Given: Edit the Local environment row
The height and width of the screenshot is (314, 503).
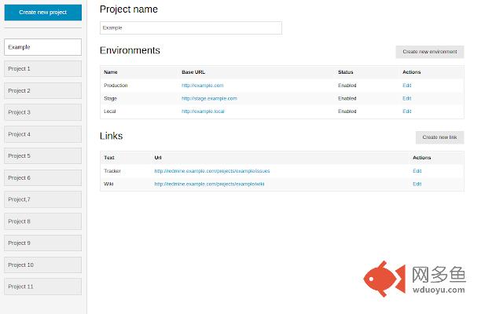Looking at the screenshot, I should tap(406, 111).
